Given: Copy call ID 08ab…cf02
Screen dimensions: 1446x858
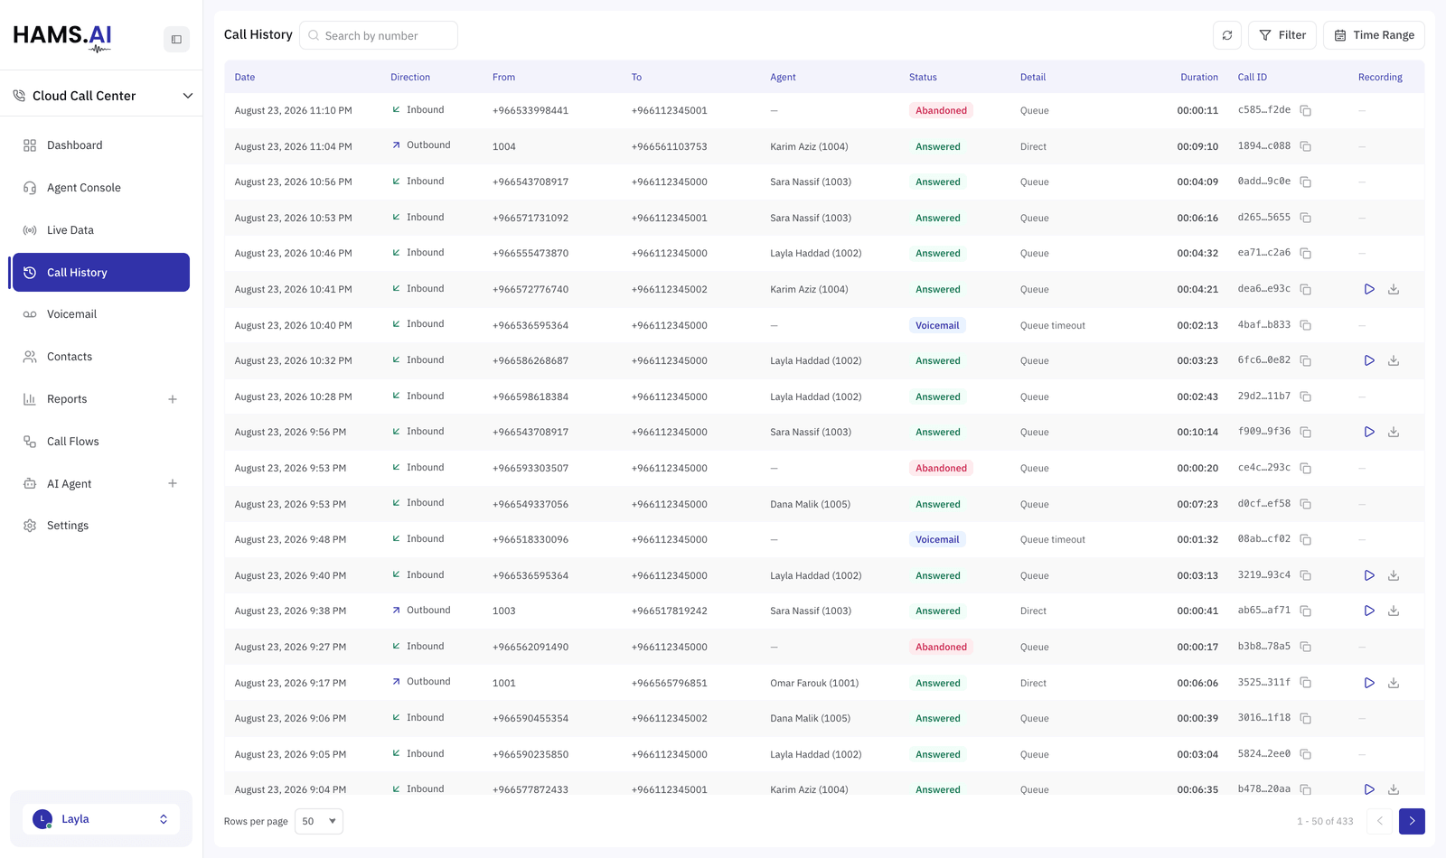Looking at the screenshot, I should coord(1306,539).
